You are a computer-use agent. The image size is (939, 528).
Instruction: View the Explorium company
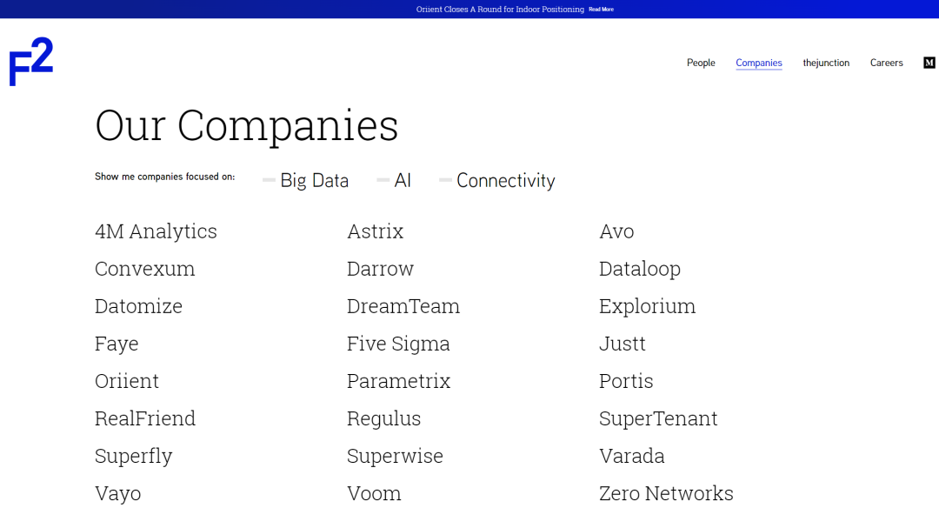point(648,306)
